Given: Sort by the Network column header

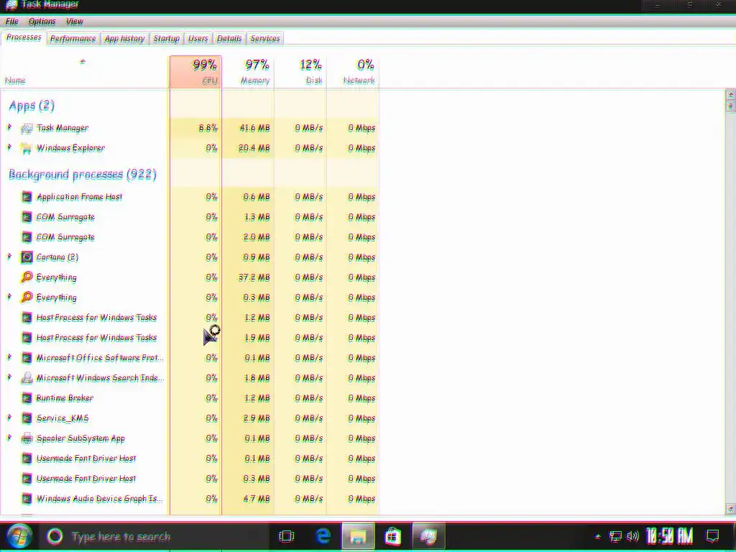Looking at the screenshot, I should click(x=353, y=72).
